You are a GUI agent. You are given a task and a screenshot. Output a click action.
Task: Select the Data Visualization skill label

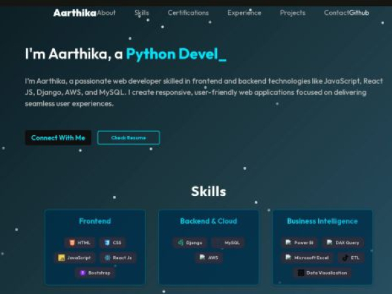[x=327, y=272]
